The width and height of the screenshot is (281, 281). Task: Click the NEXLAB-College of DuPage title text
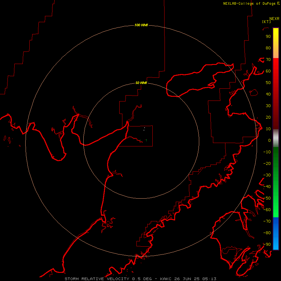pyautogui.click(x=249, y=3)
